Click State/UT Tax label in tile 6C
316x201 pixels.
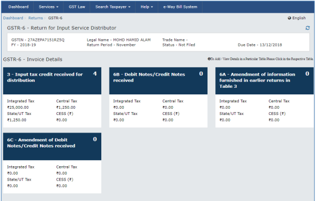click(x=19, y=179)
